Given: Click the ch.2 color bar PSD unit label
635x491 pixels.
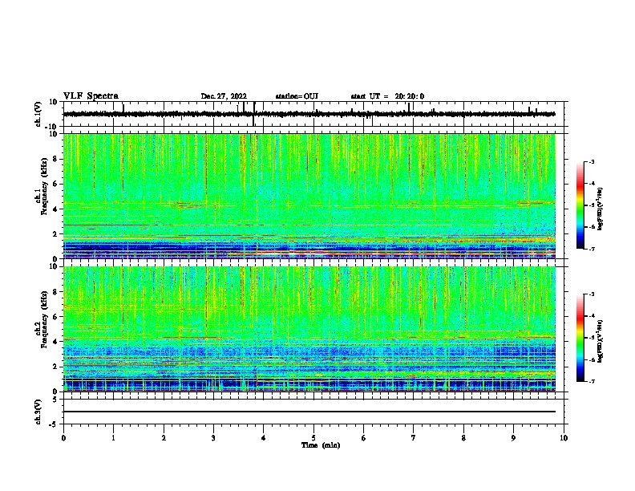Looking at the screenshot, I should [x=601, y=341].
